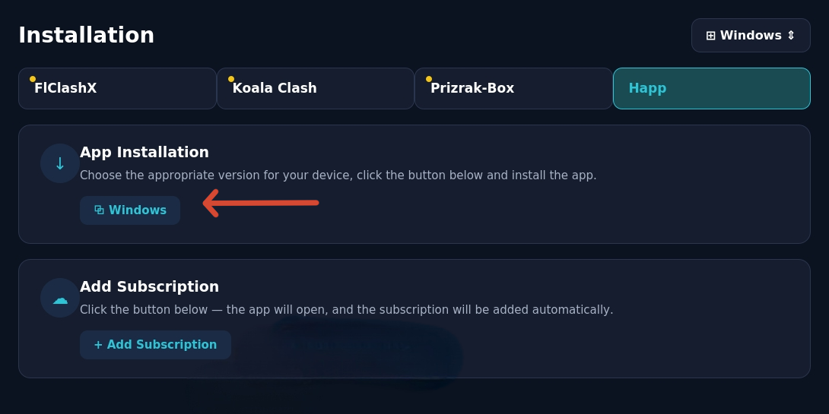Click the cloud icon beside Add Subscription
The image size is (829, 414).
(x=60, y=299)
